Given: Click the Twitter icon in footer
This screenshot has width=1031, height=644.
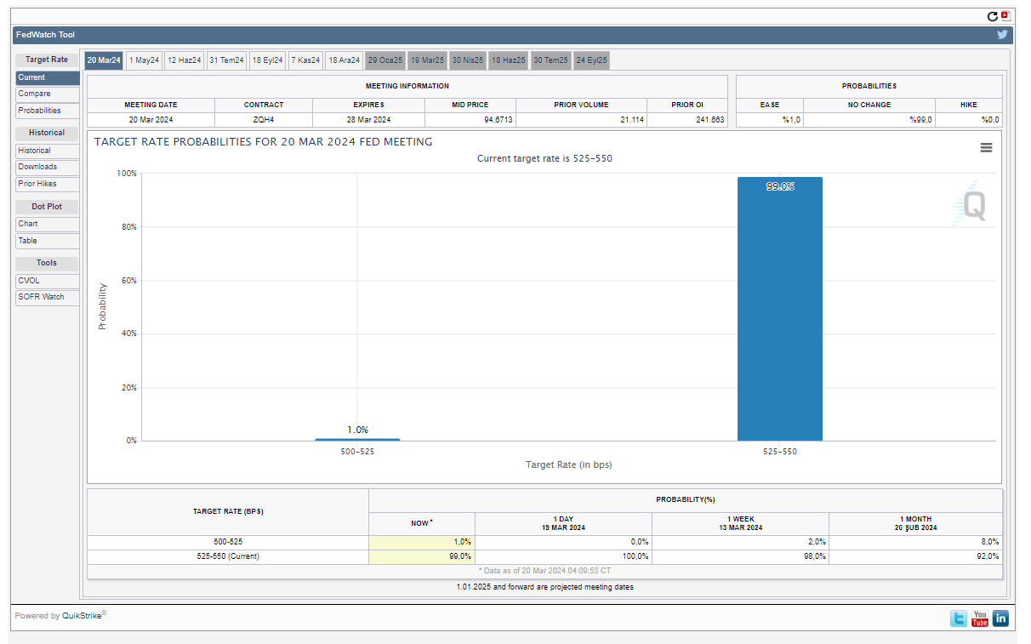Looking at the screenshot, I should click(959, 618).
